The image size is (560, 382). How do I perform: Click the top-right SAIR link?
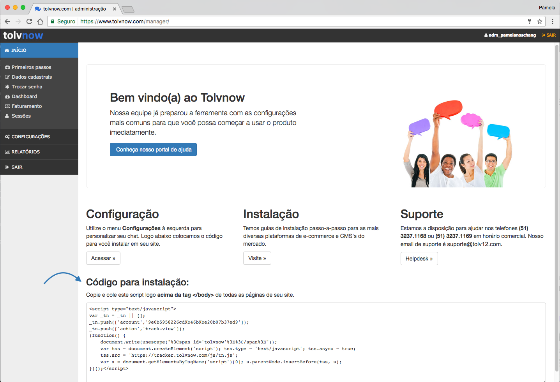tap(549, 35)
